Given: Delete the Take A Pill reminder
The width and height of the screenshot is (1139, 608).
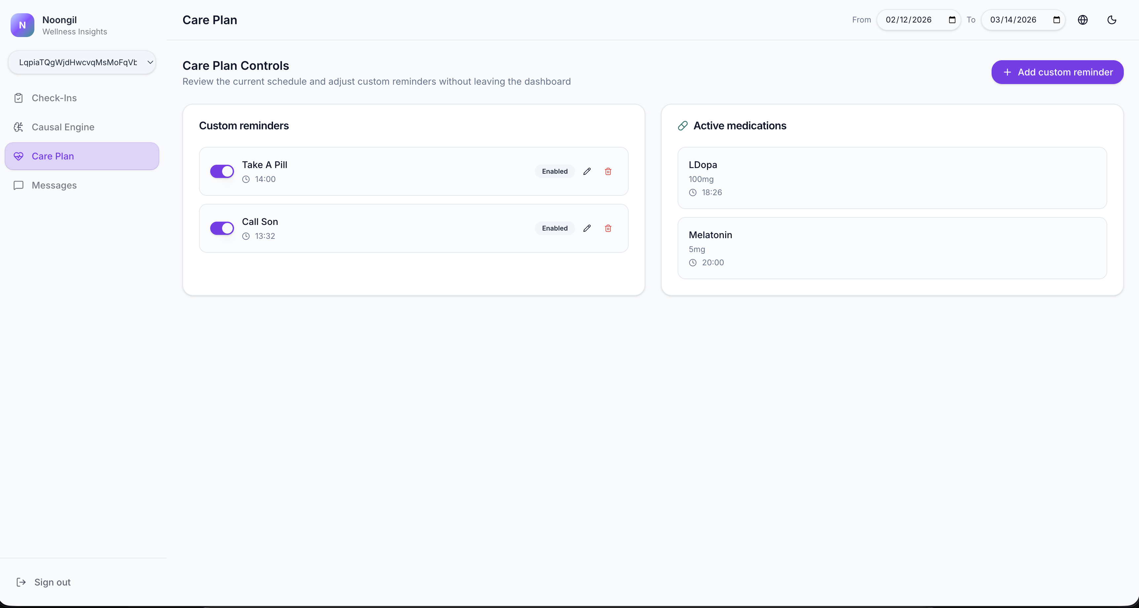Looking at the screenshot, I should point(608,171).
